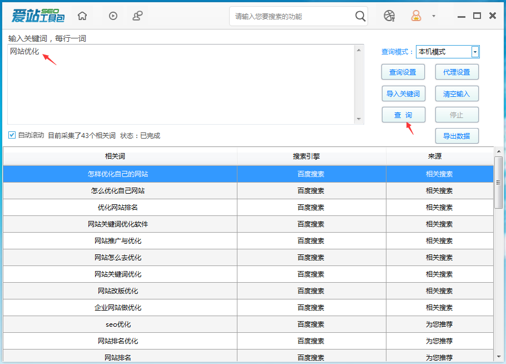Image resolution: width=506 pixels, height=364 pixels.
Task: Toggle the 自动滚动 auto-scroll checkbox
Action: pyautogui.click(x=12, y=135)
